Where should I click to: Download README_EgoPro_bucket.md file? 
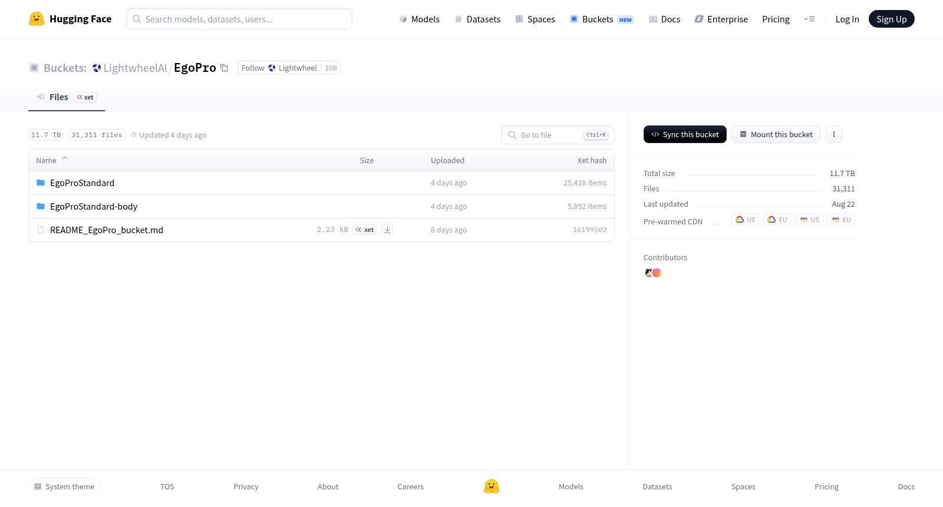tap(387, 230)
